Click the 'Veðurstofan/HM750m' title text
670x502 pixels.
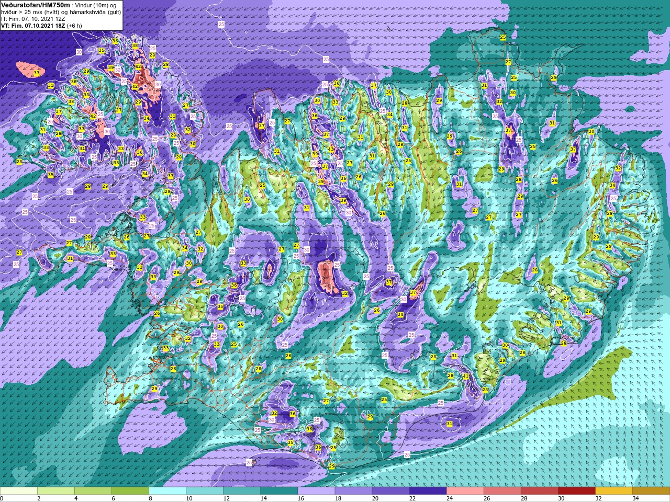tap(36, 5)
